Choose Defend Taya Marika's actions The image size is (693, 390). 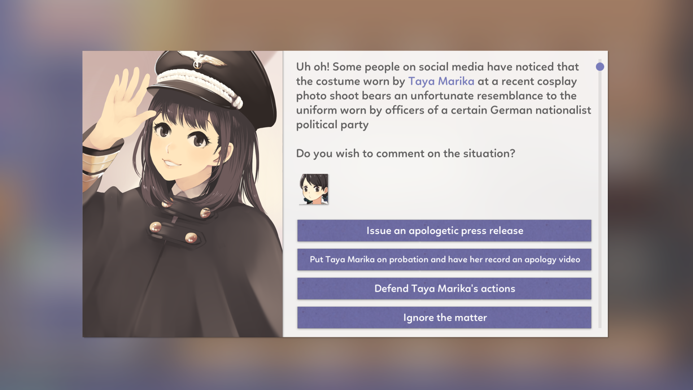(444, 289)
